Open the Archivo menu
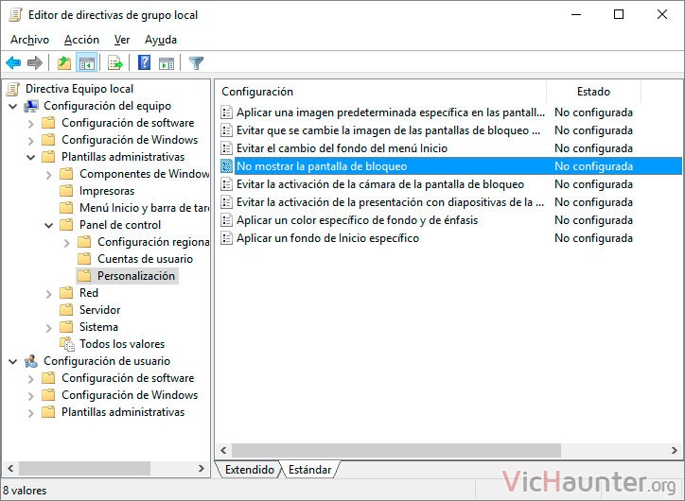The height and width of the screenshot is (501, 685). point(29,40)
